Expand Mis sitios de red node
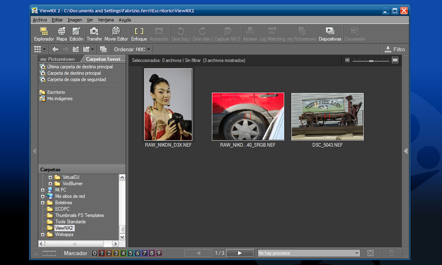This screenshot has width=442, height=265. tap(42, 196)
